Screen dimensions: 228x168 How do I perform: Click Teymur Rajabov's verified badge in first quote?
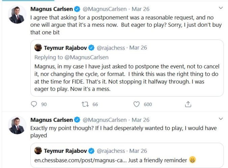coord(91,48)
